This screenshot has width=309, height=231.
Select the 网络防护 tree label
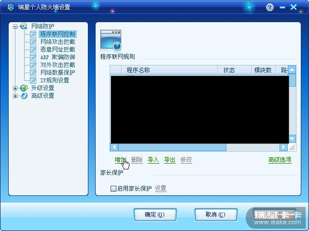42,26
